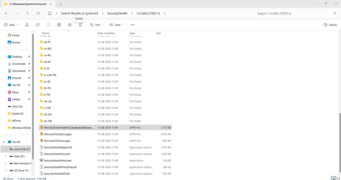The height and width of the screenshot is (180, 341).
Task: Collapse the This PC tree node
Action: 4,142
